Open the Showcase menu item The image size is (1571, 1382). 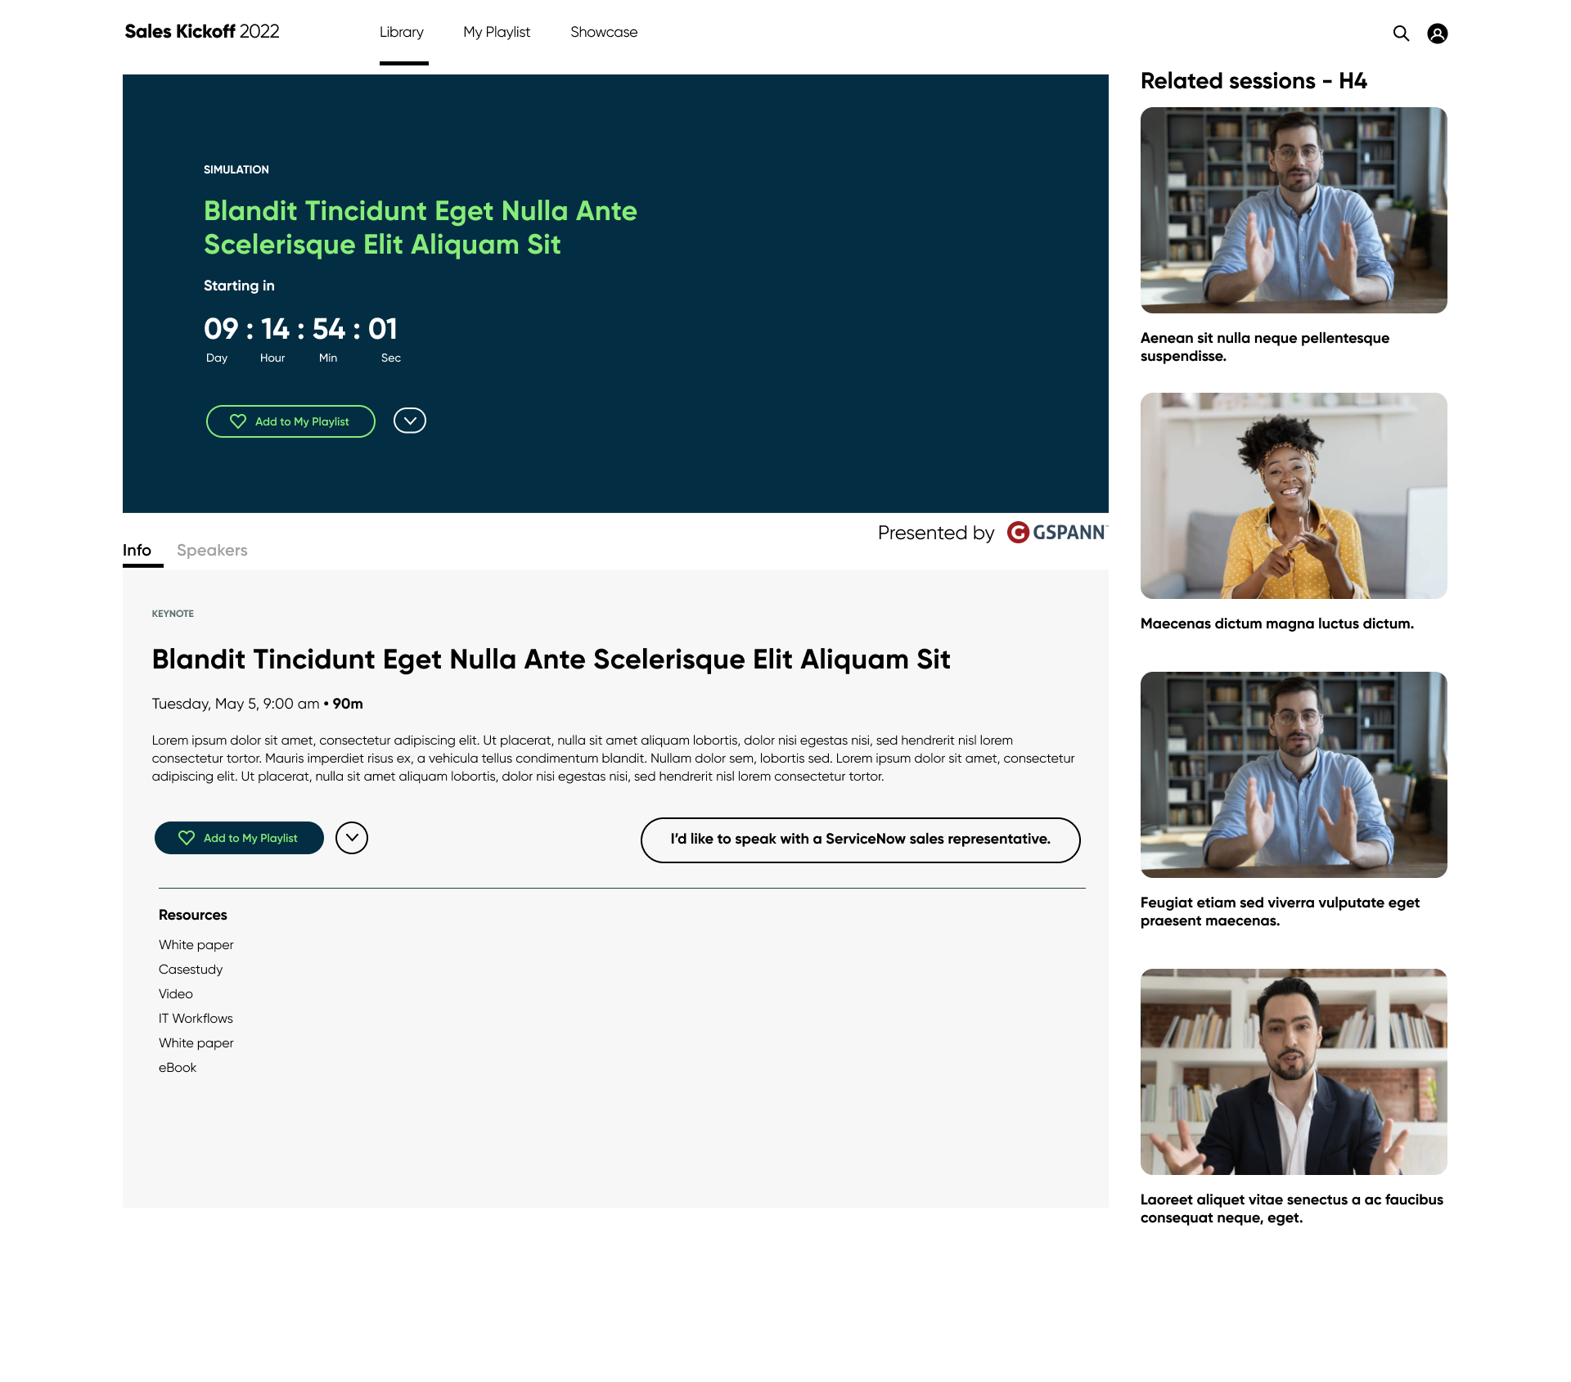[x=604, y=32]
